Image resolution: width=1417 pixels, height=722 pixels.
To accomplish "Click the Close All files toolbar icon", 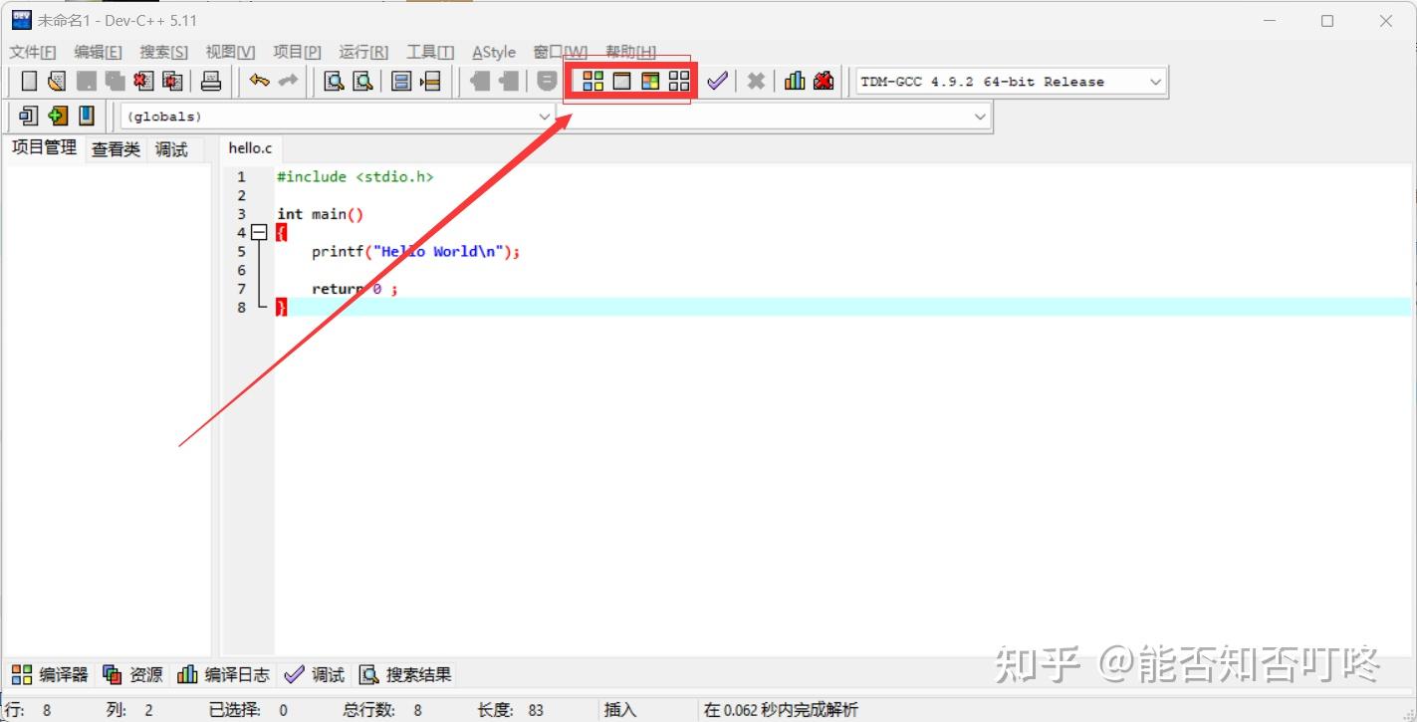I will pos(172,82).
